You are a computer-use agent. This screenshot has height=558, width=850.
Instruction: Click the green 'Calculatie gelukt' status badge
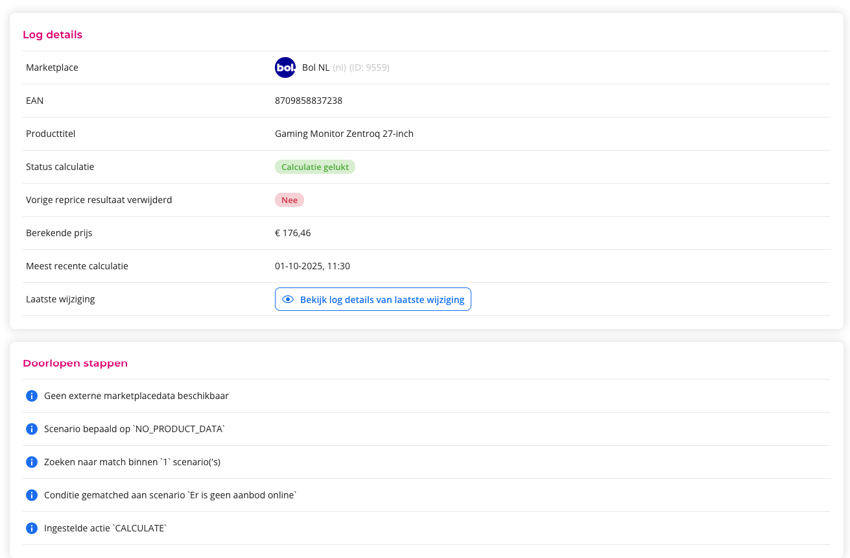[315, 167]
